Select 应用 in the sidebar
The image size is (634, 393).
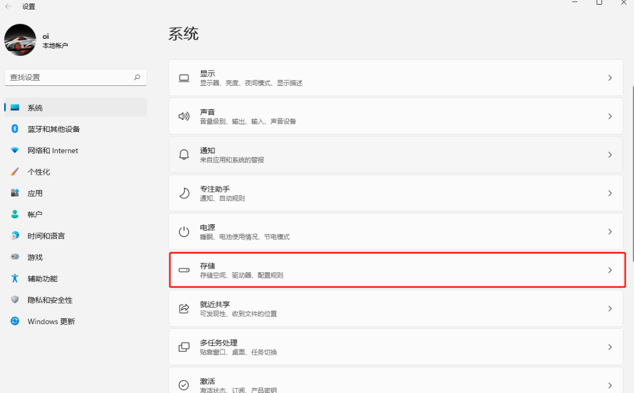coord(35,193)
